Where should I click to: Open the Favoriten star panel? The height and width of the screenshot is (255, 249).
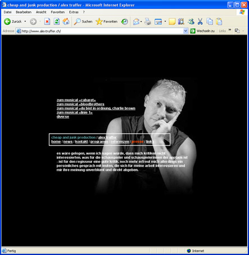point(107,21)
